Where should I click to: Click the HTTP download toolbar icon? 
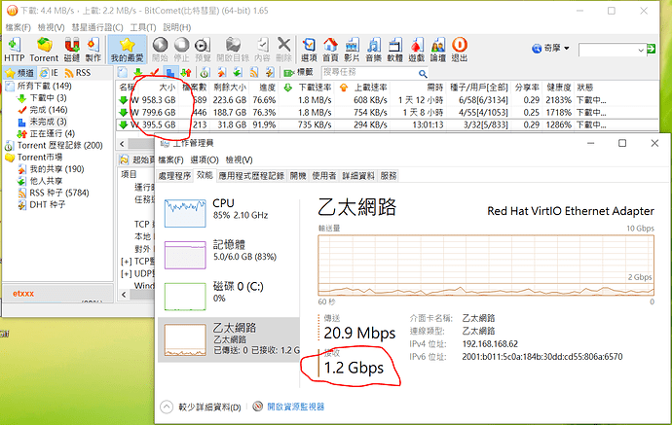[x=15, y=50]
